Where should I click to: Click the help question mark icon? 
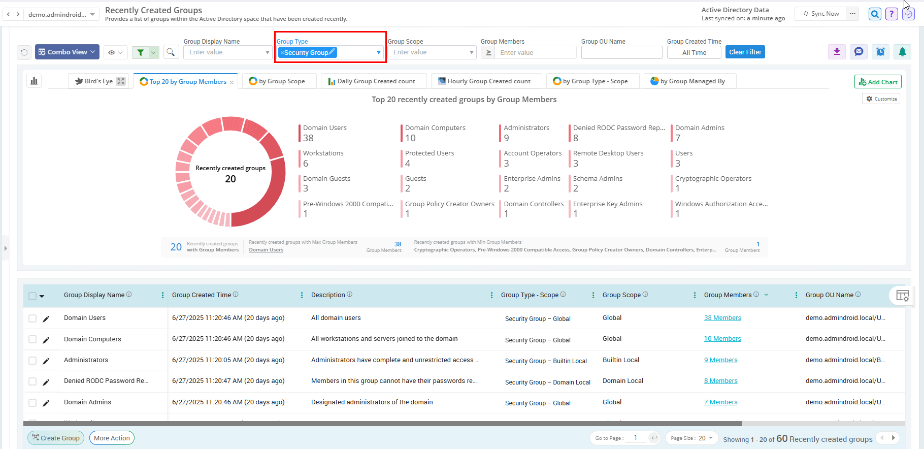point(892,14)
